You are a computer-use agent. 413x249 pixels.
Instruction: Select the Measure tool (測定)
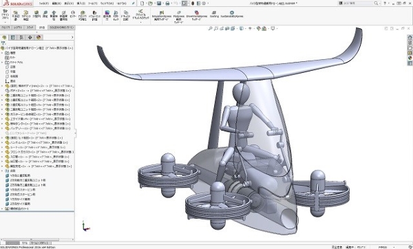pos(45,14)
